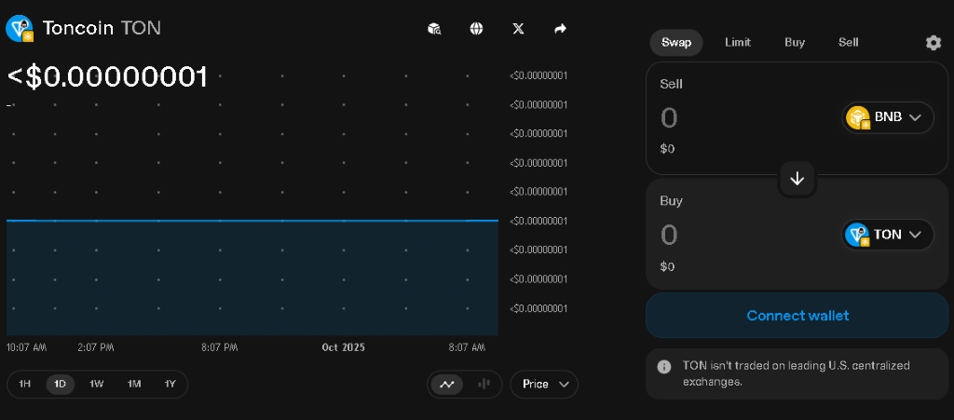The width and height of the screenshot is (954, 420).
Task: Click the swap direction down arrow
Action: [x=797, y=179]
